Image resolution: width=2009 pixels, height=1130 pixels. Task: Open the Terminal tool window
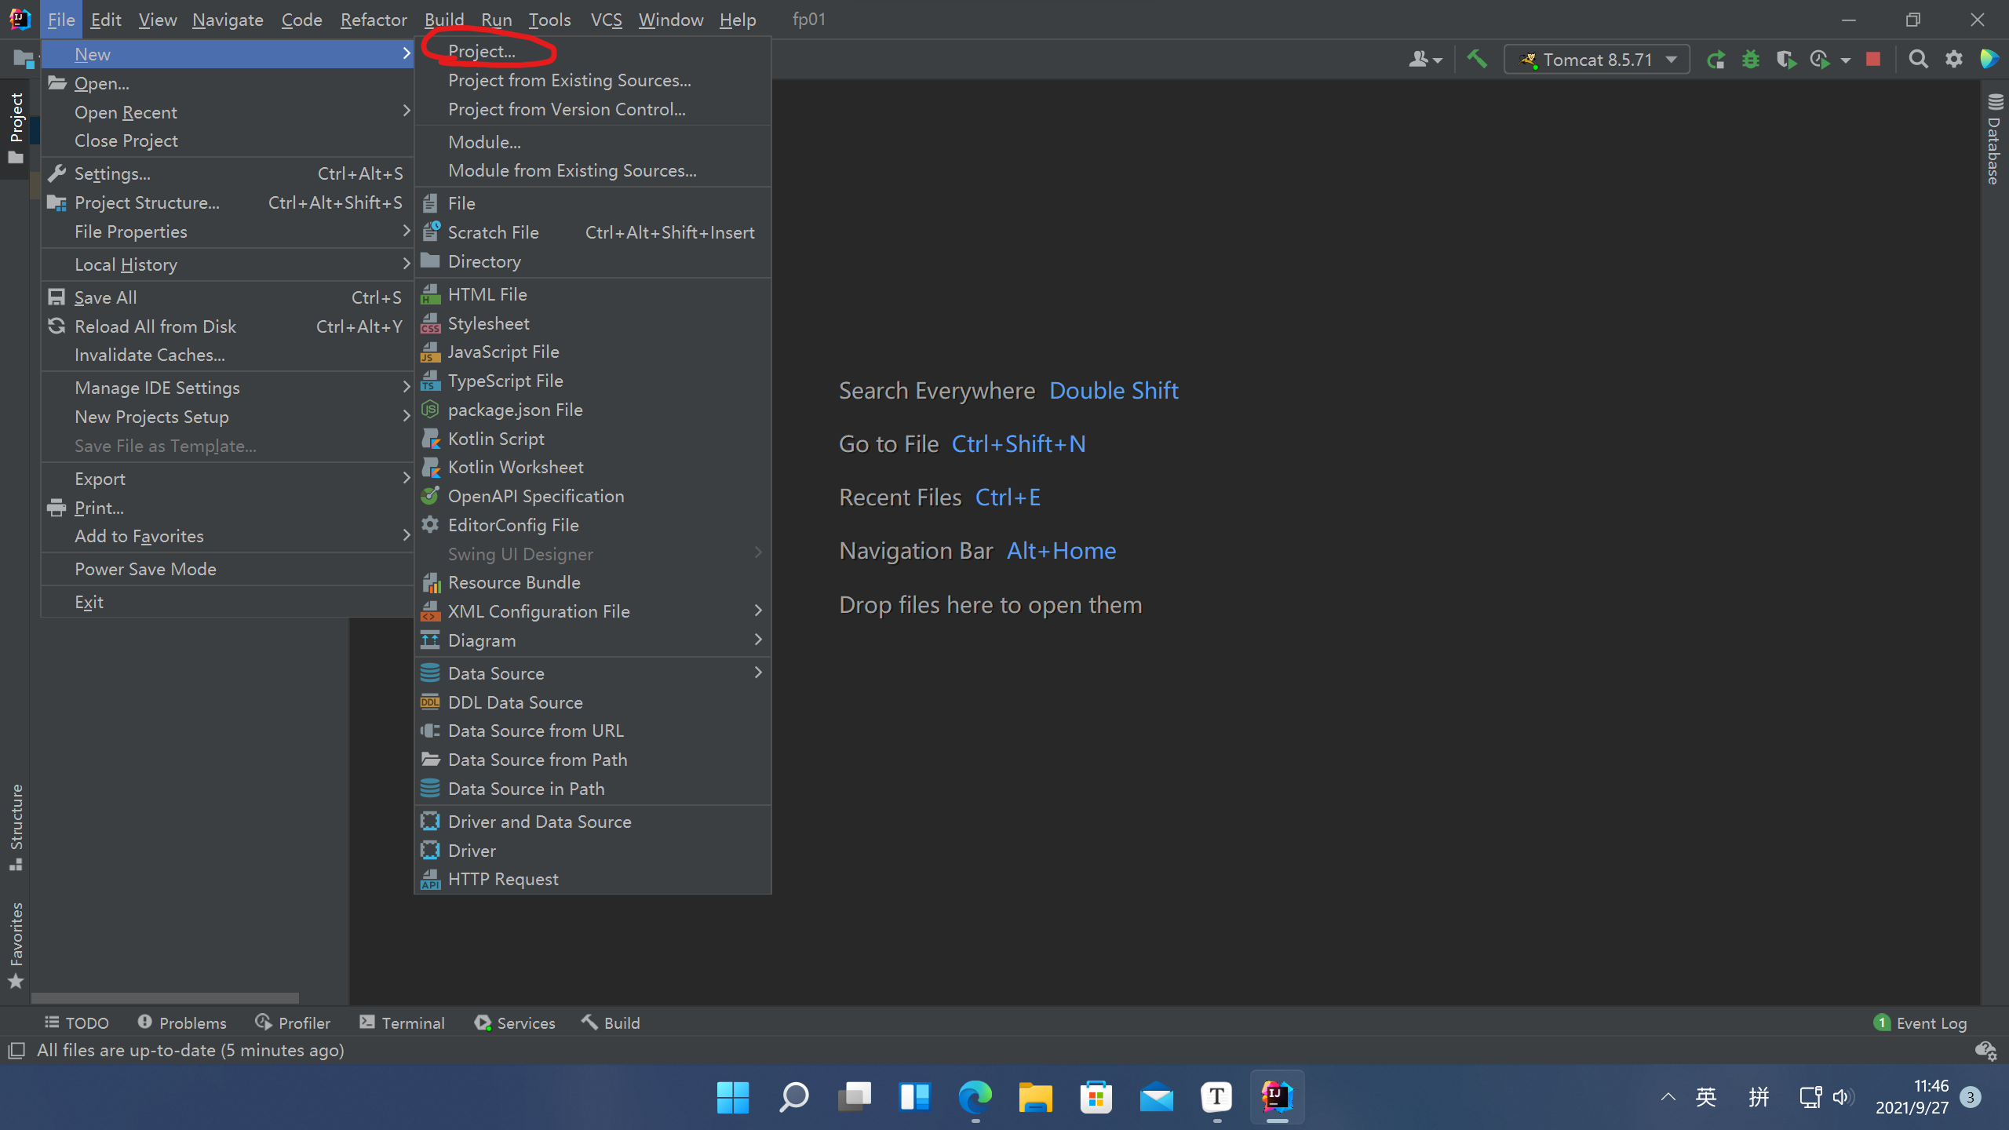(402, 1022)
